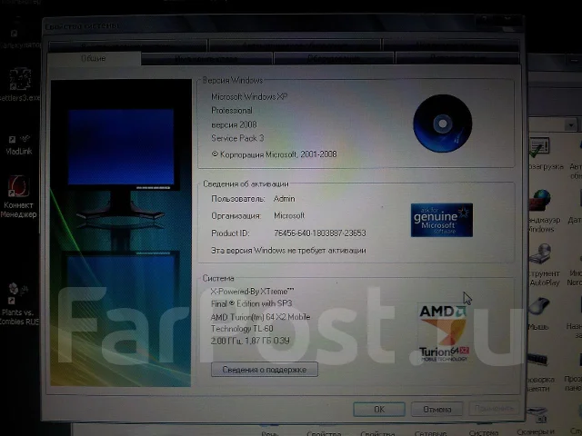Switch to the Оборудование tab
The image size is (582, 436).
(x=334, y=59)
